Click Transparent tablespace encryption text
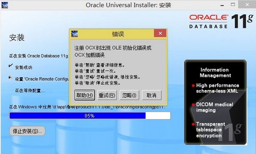 click(x=210, y=130)
